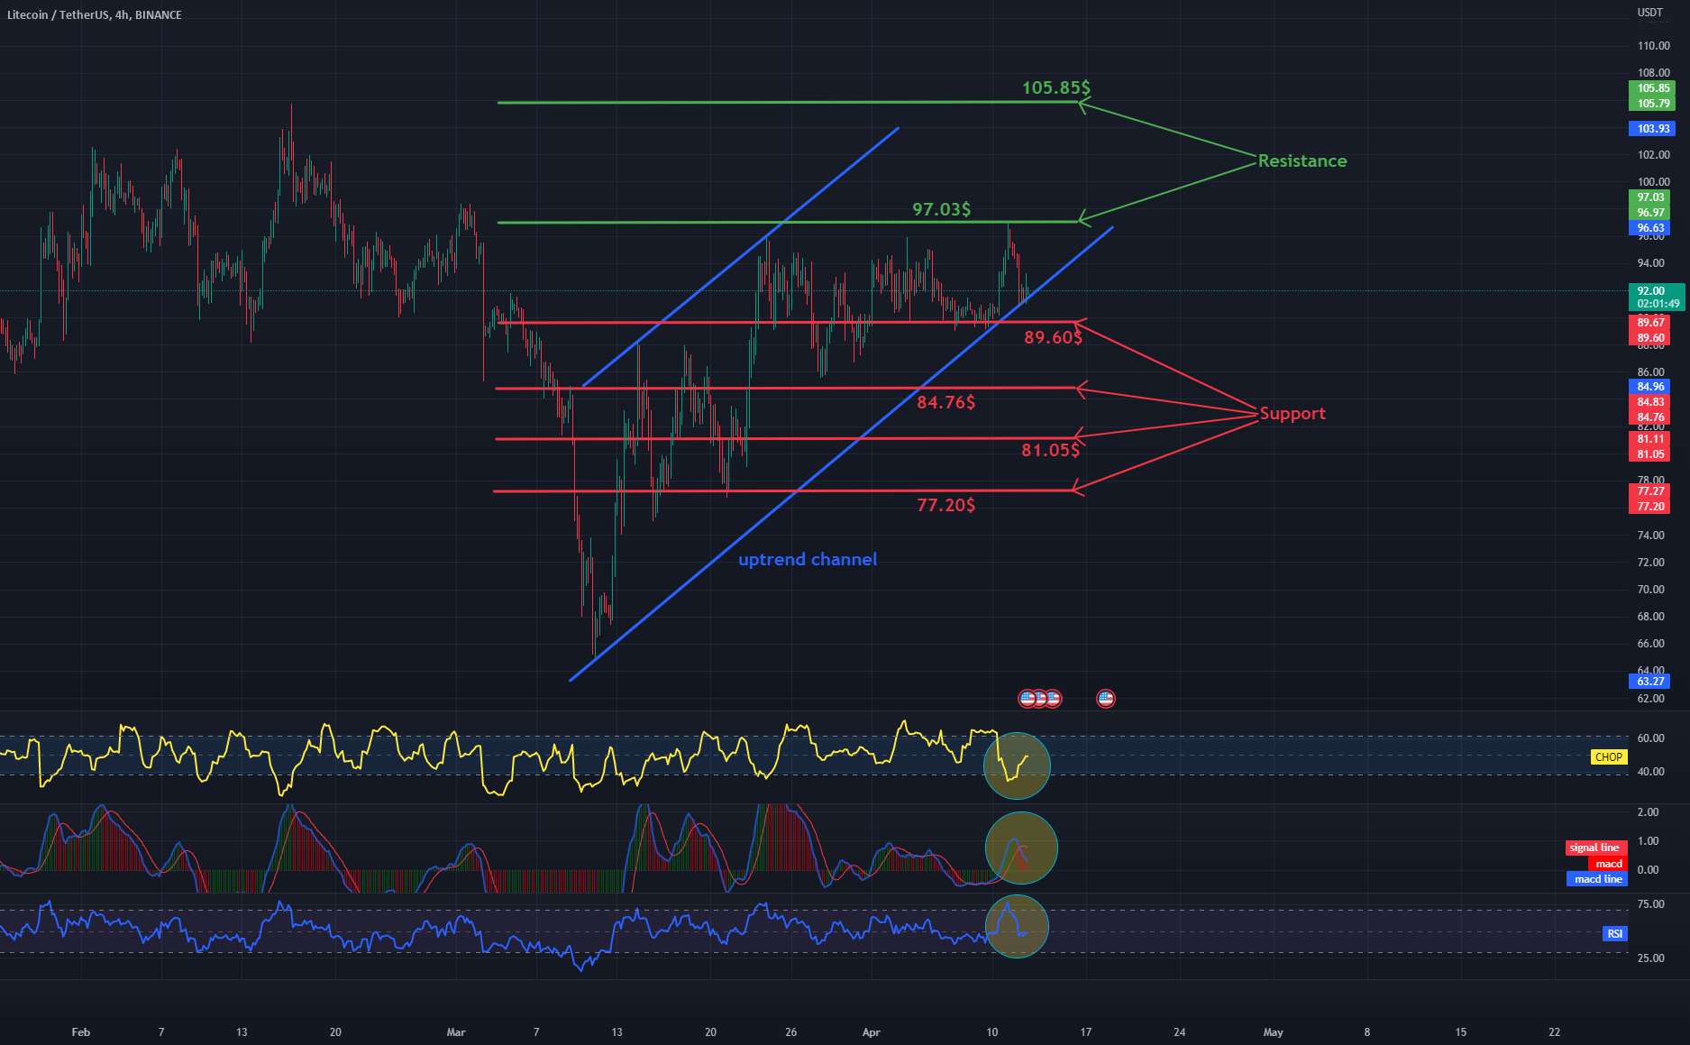Select the green horizontal line under 105.85$
Viewport: 1690px width, 1045px height.
[x=789, y=103]
